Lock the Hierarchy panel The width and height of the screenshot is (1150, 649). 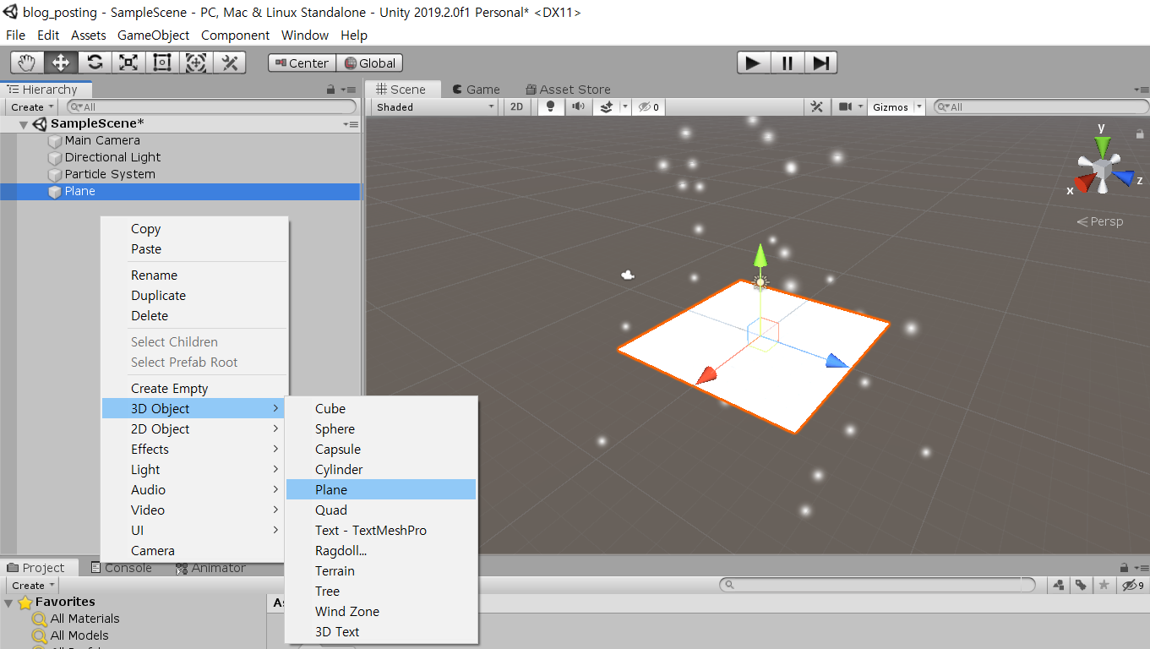[331, 89]
